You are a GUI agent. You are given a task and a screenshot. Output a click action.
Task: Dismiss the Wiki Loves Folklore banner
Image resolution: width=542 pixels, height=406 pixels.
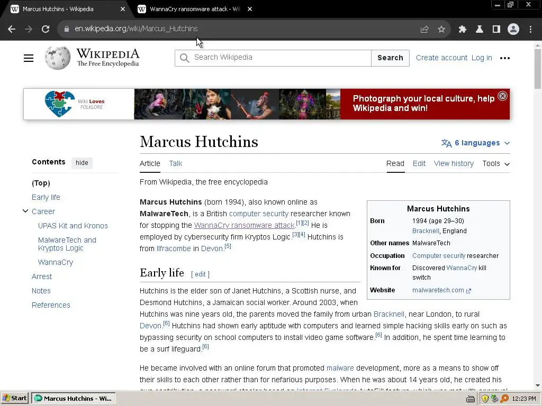tap(503, 96)
